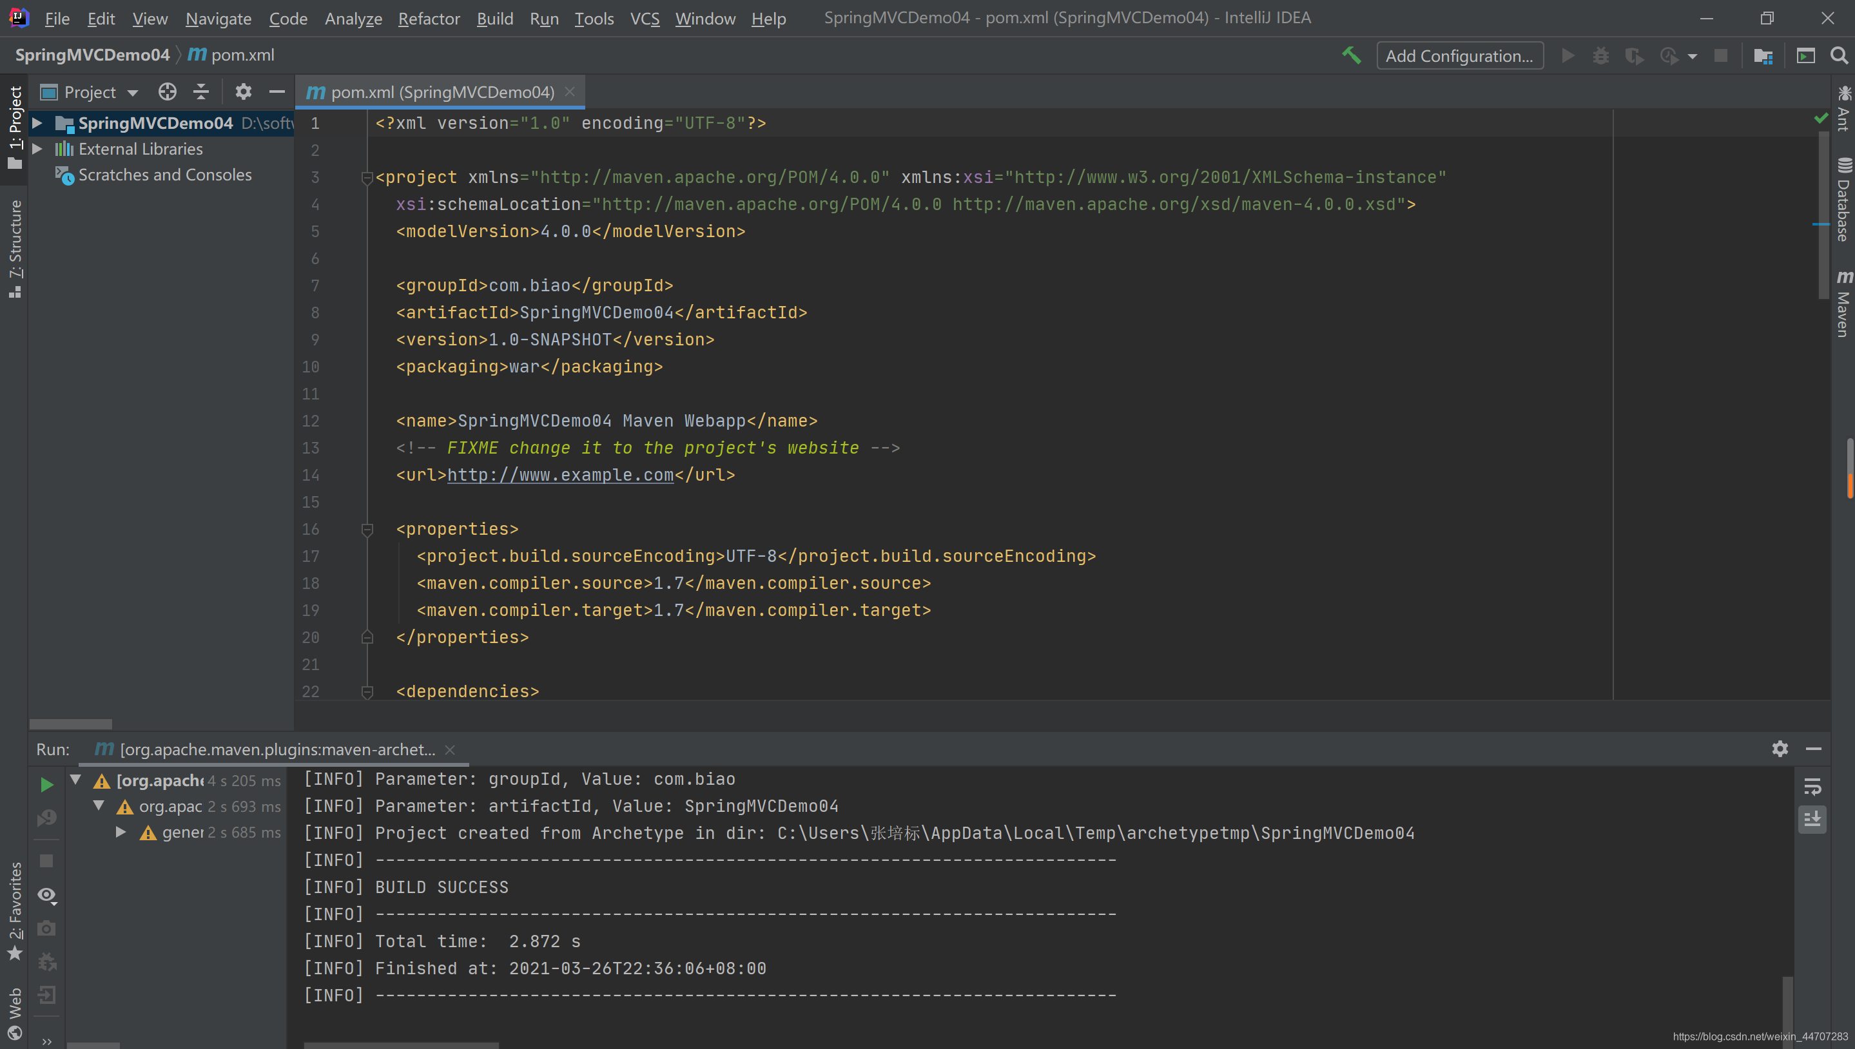This screenshot has height=1049, width=1855.
Task: Click Locate/Select Opened File target icon
Action: click(167, 91)
